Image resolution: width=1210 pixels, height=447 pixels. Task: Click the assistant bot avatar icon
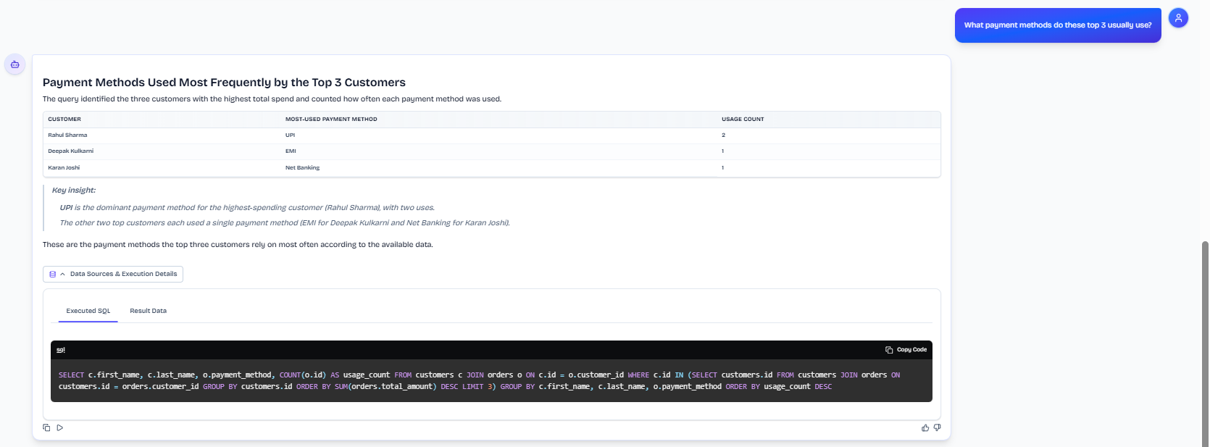(14, 64)
